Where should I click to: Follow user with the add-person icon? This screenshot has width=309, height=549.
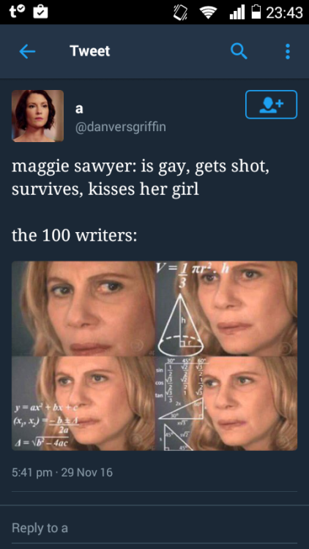coord(271,105)
